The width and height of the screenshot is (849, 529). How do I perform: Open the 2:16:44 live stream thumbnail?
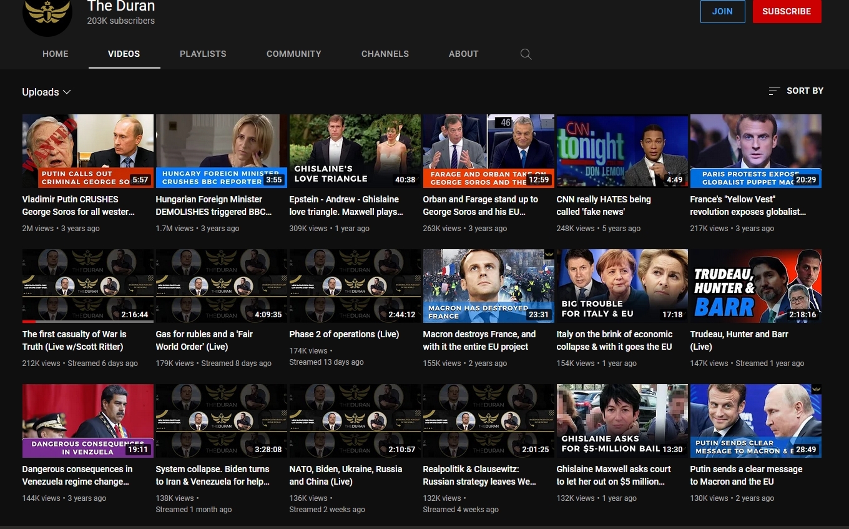(88, 286)
